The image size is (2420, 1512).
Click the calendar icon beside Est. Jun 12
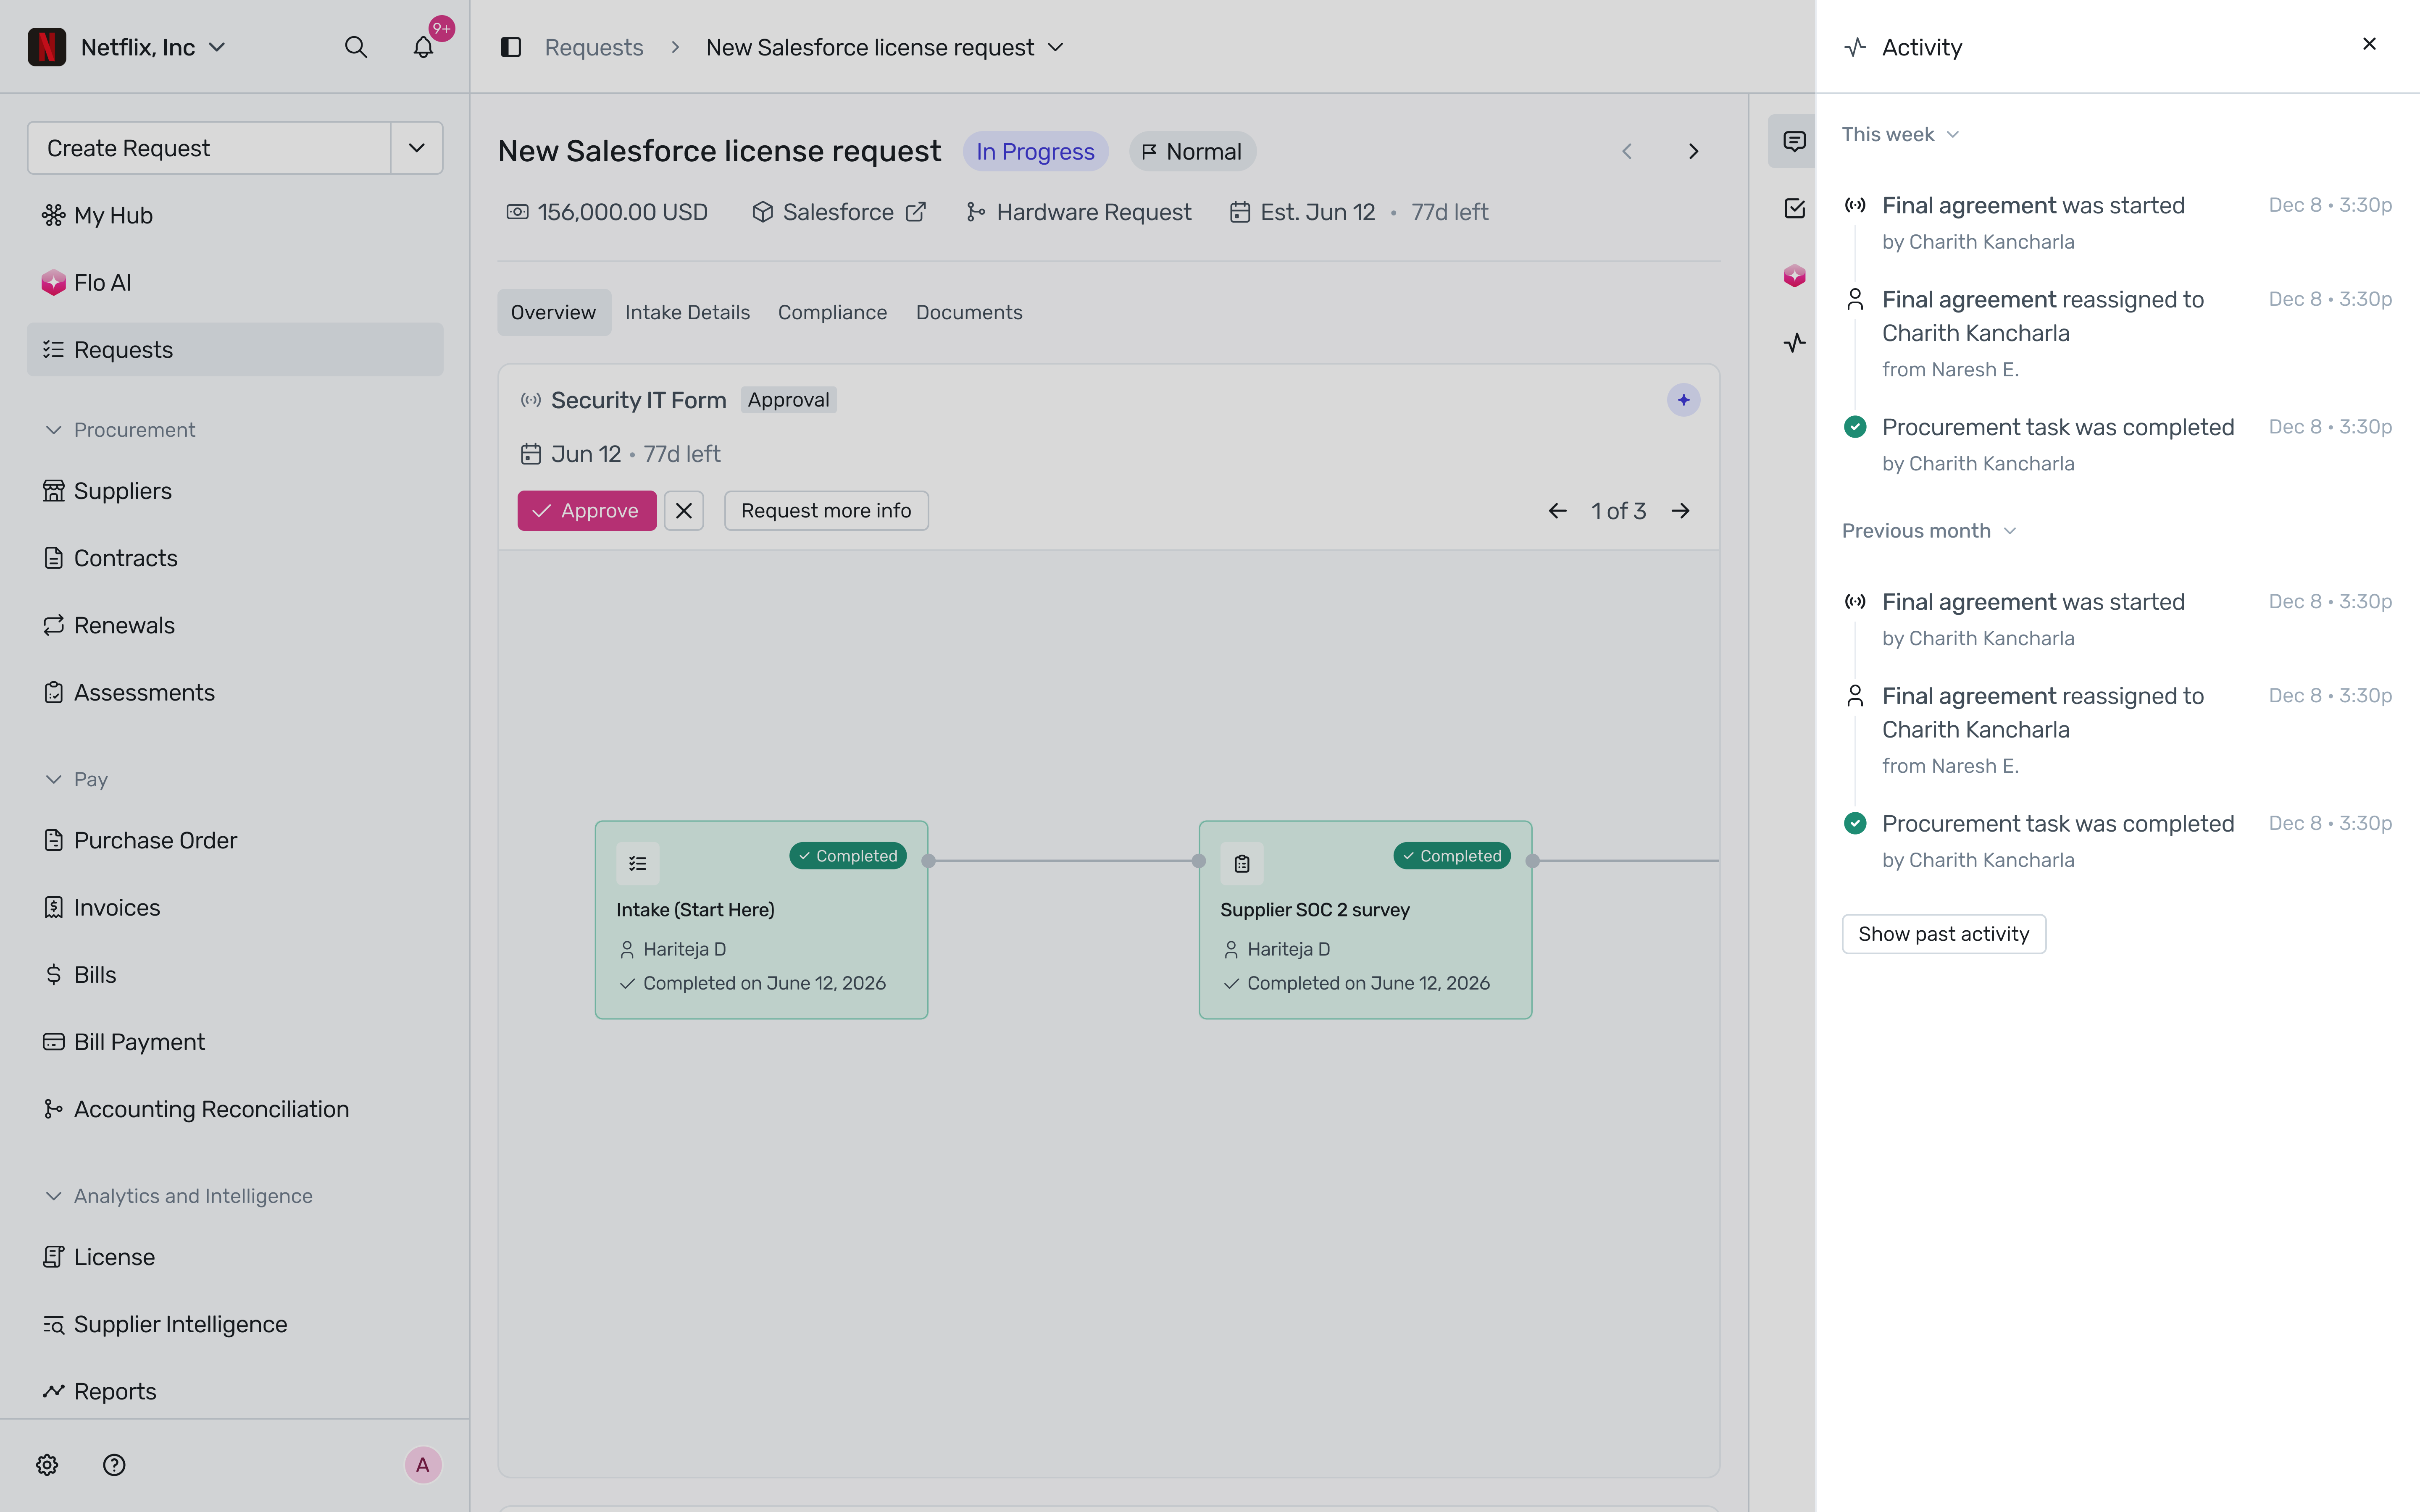coord(1240,212)
